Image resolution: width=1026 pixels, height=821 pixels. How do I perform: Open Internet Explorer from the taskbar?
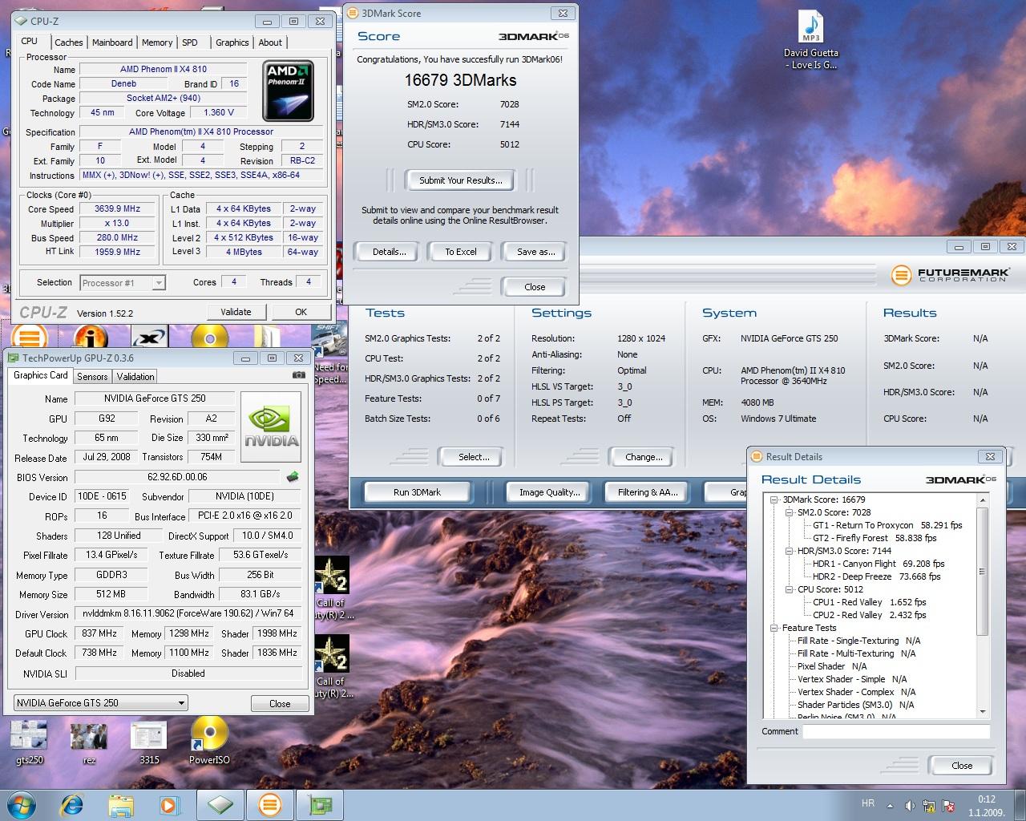[x=72, y=804]
